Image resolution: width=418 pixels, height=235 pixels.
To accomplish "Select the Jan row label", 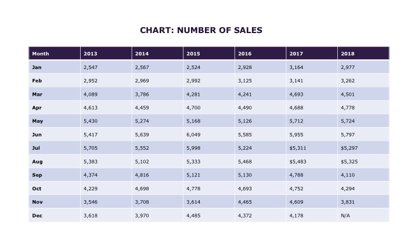I will tap(37, 67).
